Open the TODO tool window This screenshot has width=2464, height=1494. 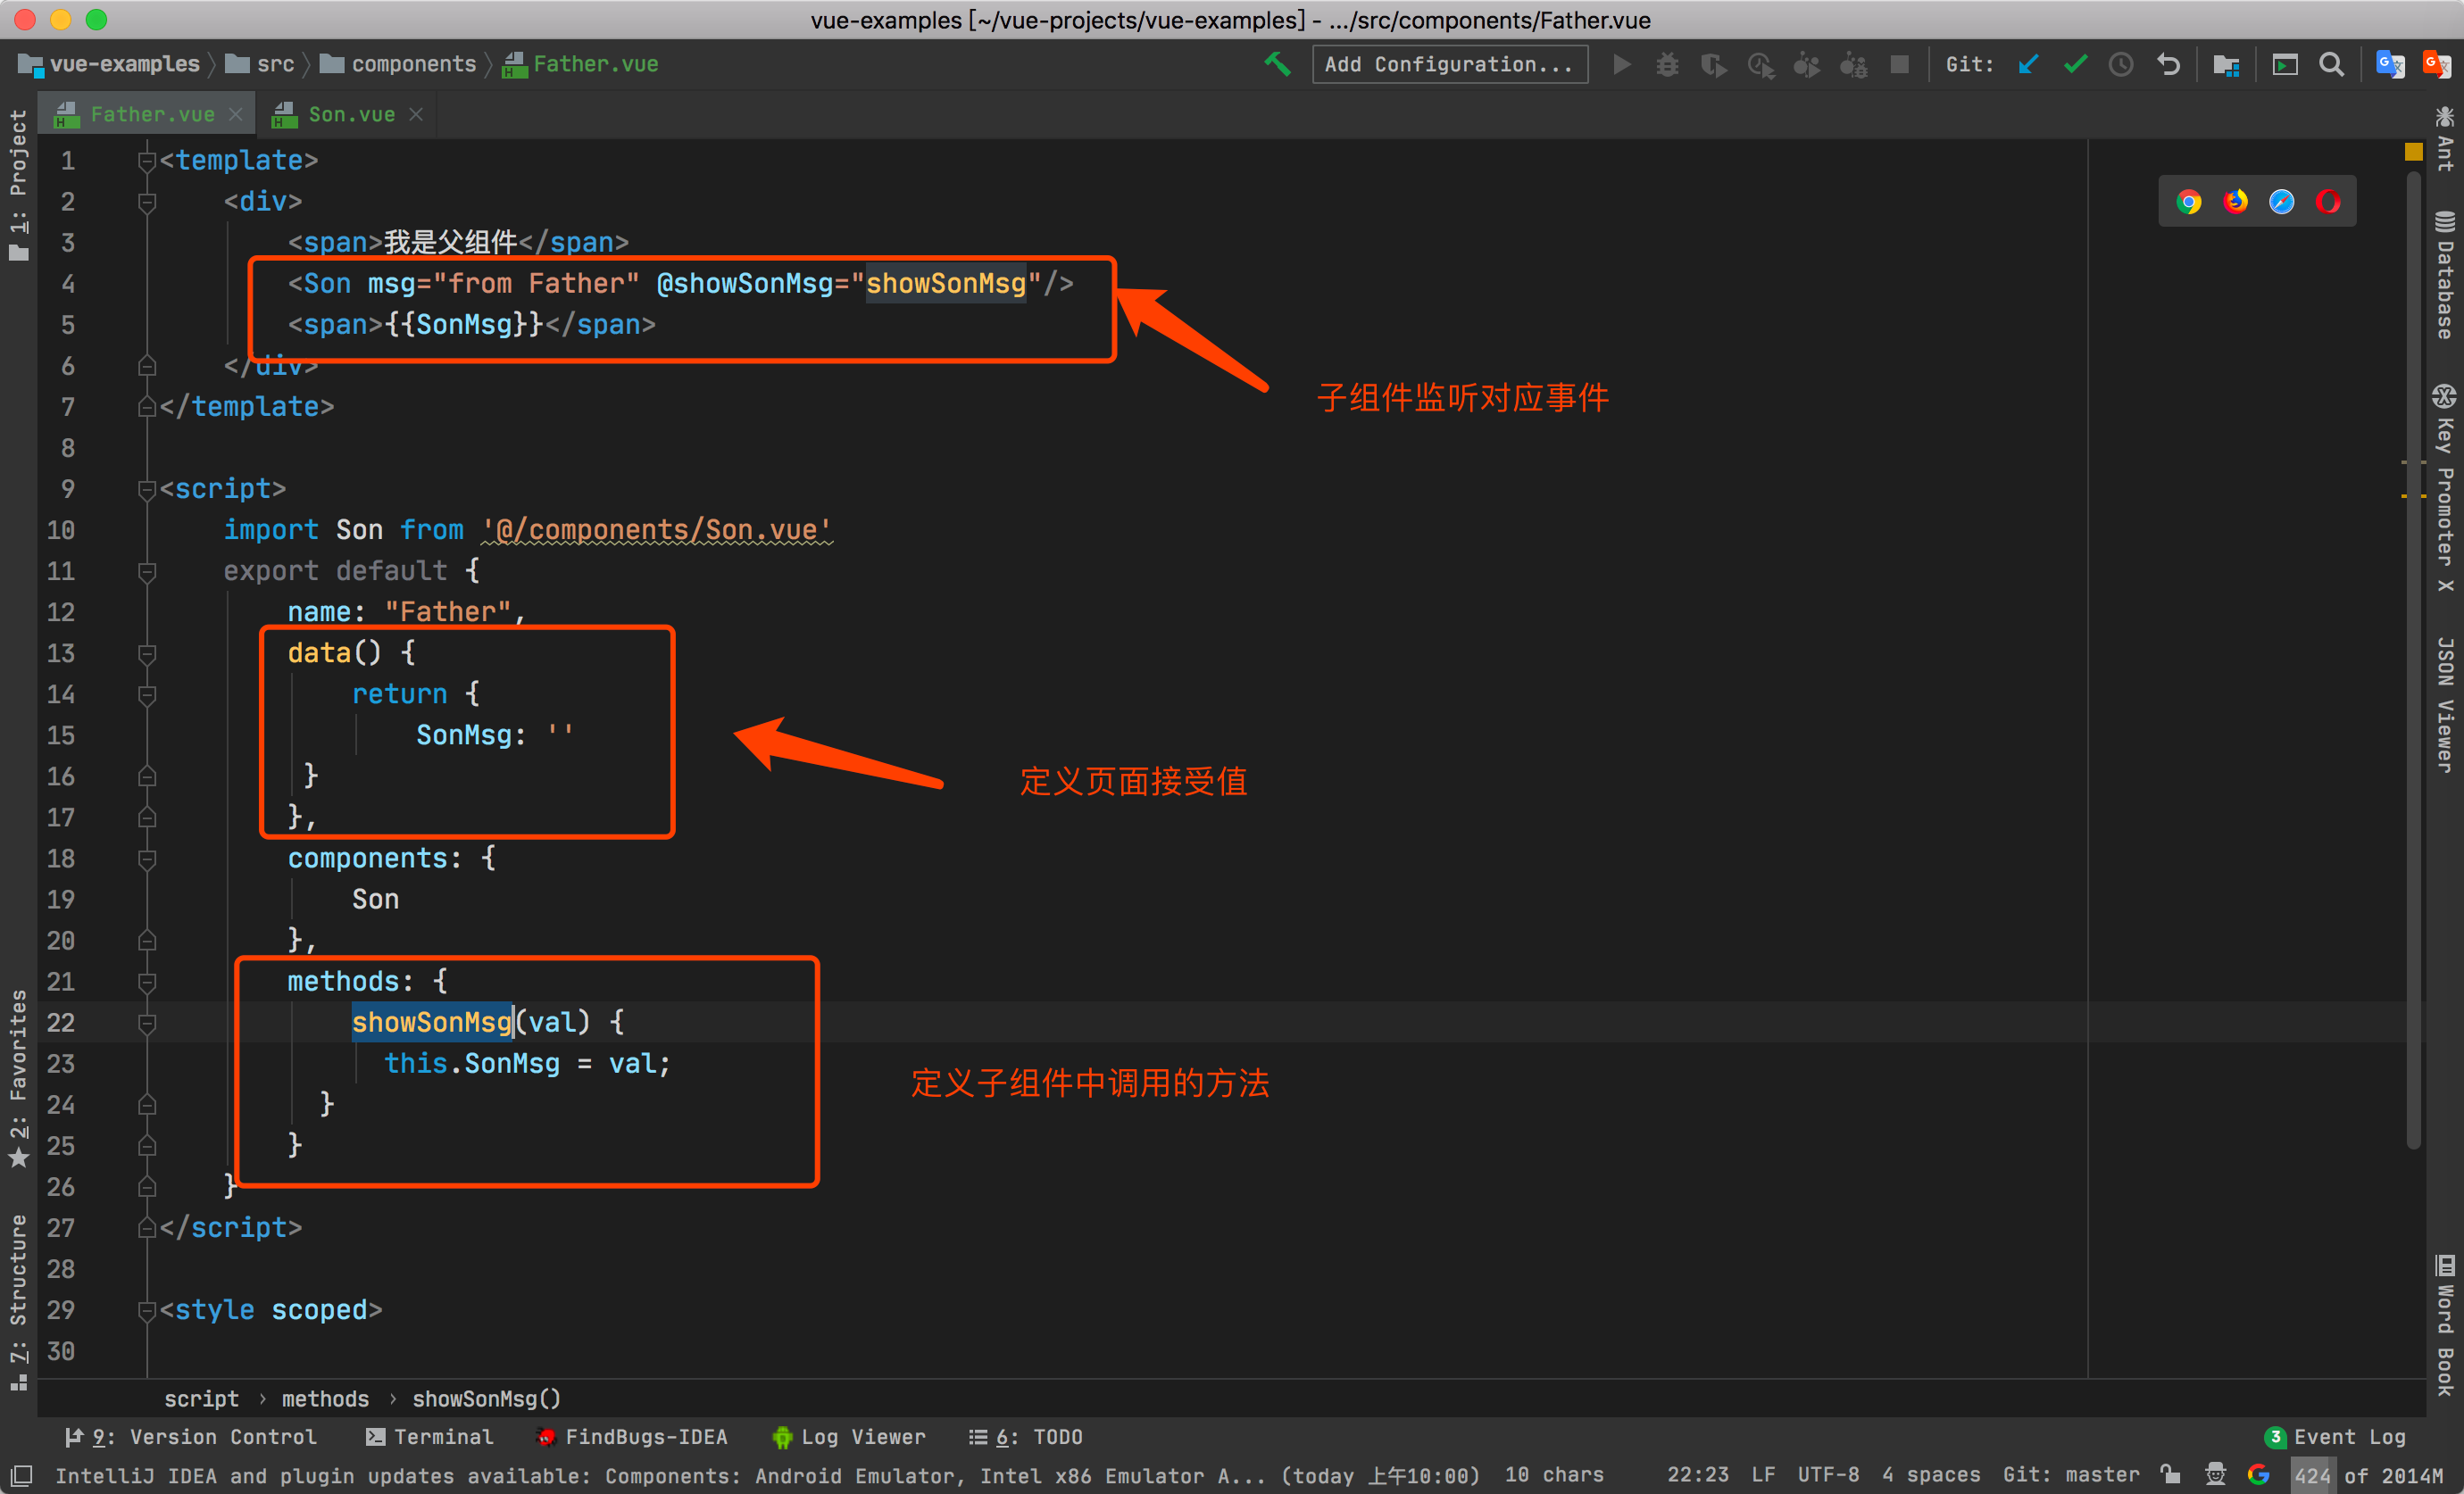pos(1025,1437)
